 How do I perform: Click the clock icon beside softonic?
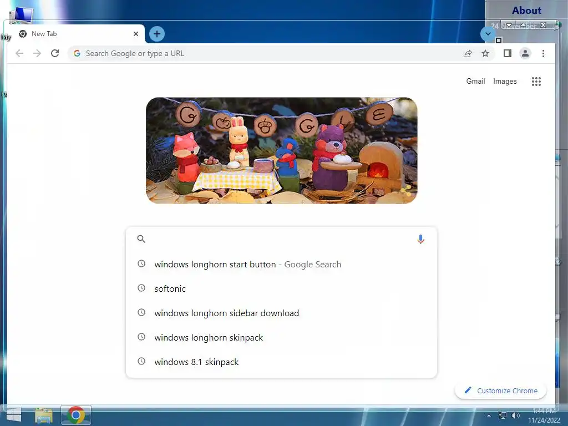coord(141,288)
